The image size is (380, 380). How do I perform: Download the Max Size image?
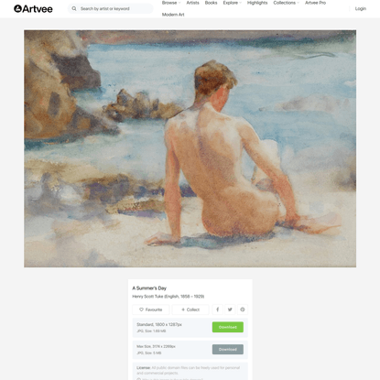228,350
